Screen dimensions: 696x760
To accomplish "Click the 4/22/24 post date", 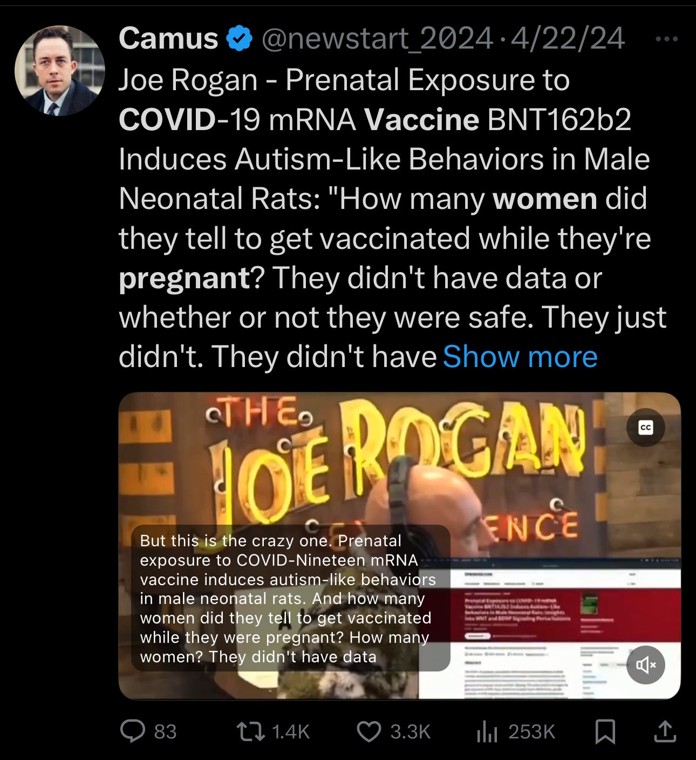I will click(568, 39).
